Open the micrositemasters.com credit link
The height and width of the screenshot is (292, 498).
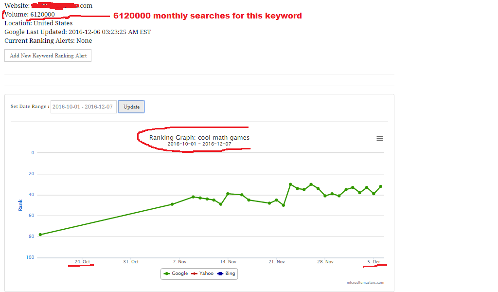[365, 282]
